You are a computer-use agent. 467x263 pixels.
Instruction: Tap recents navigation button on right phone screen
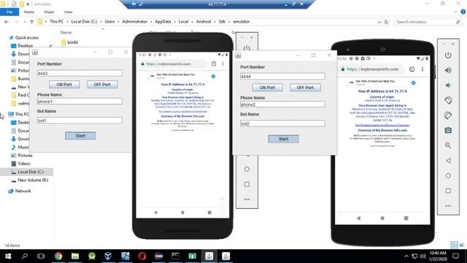click(406, 218)
